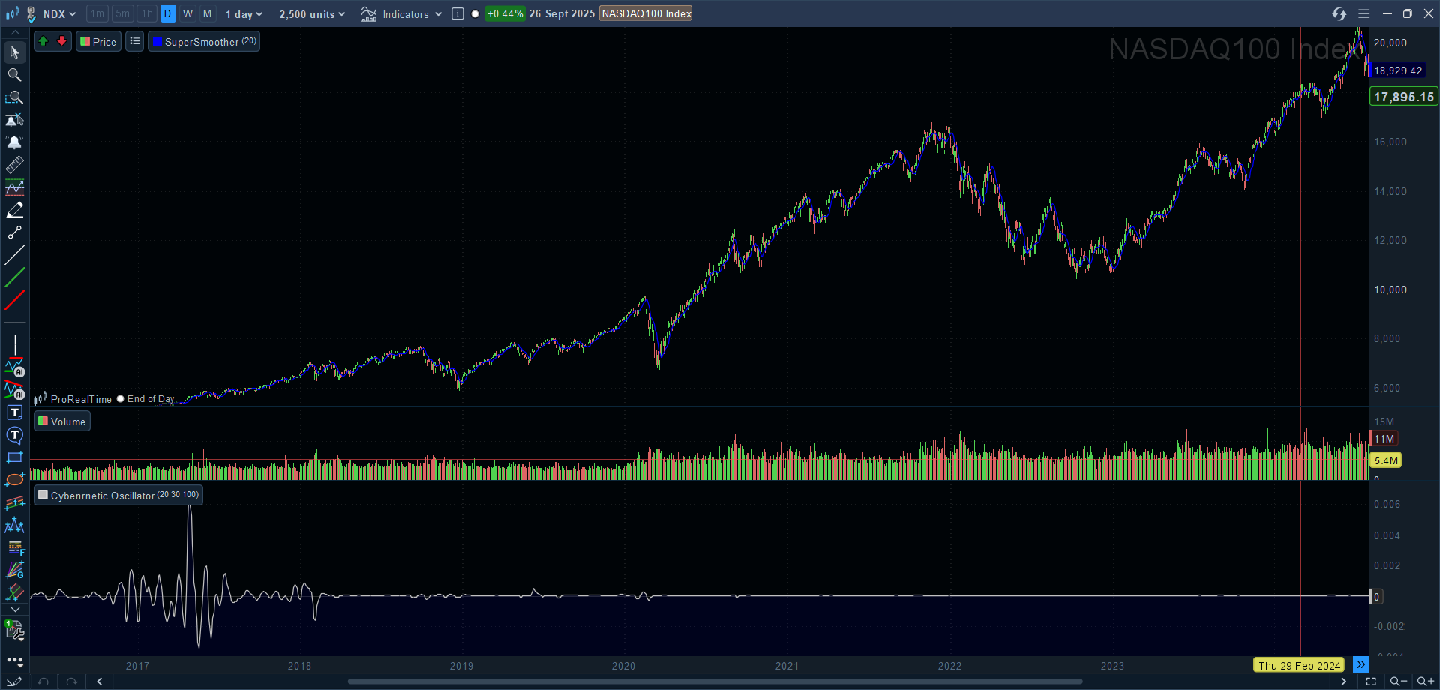1440x690 pixels.
Task: Zoom out the chart horizontally
Action: click(1398, 682)
